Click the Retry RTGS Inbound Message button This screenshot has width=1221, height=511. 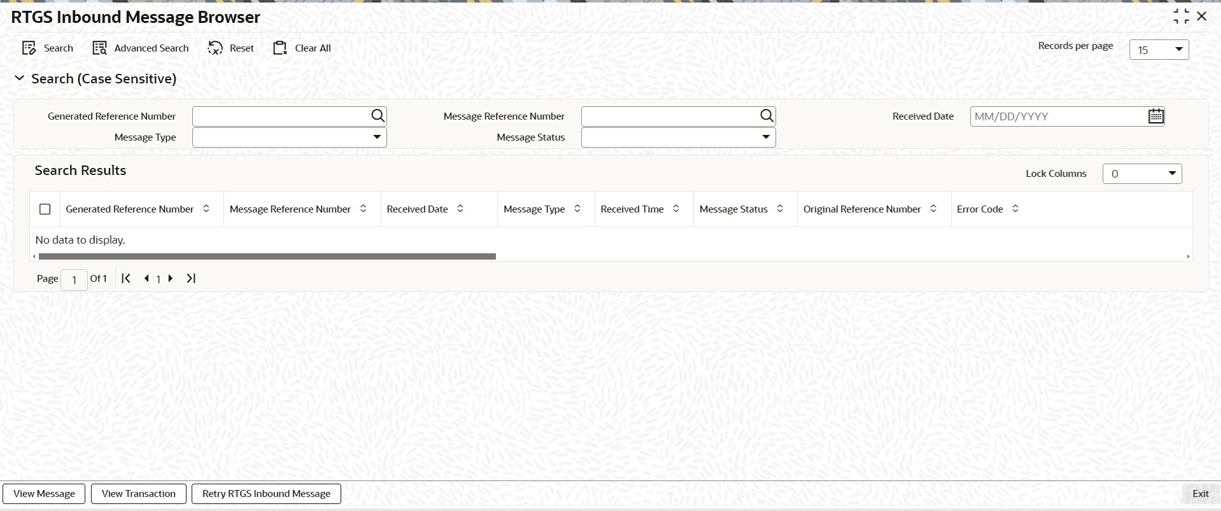tap(266, 494)
